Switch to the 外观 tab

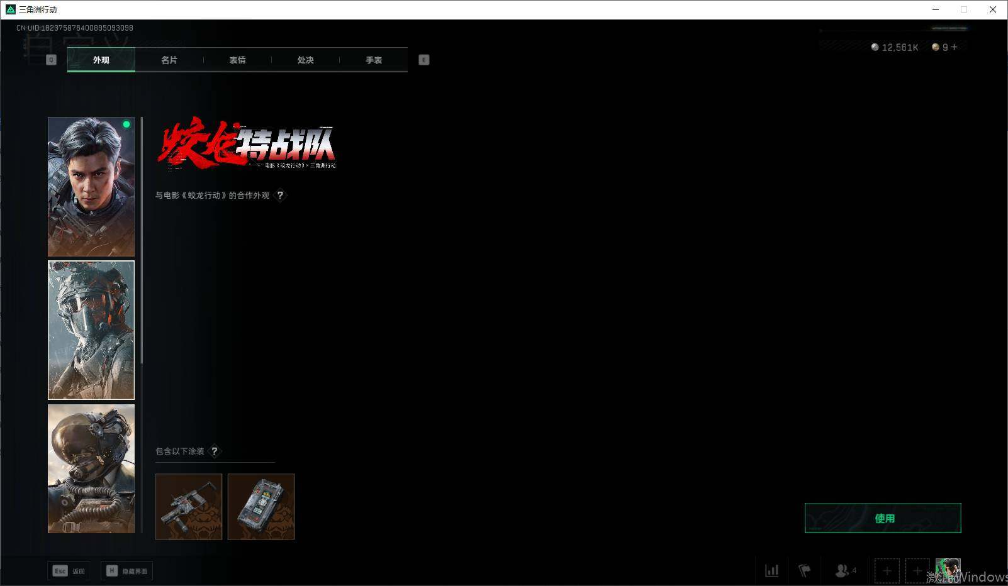(101, 60)
